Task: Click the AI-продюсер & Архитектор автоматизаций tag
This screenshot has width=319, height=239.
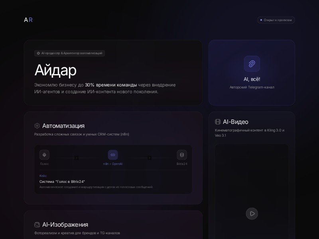Action: [x=69, y=53]
